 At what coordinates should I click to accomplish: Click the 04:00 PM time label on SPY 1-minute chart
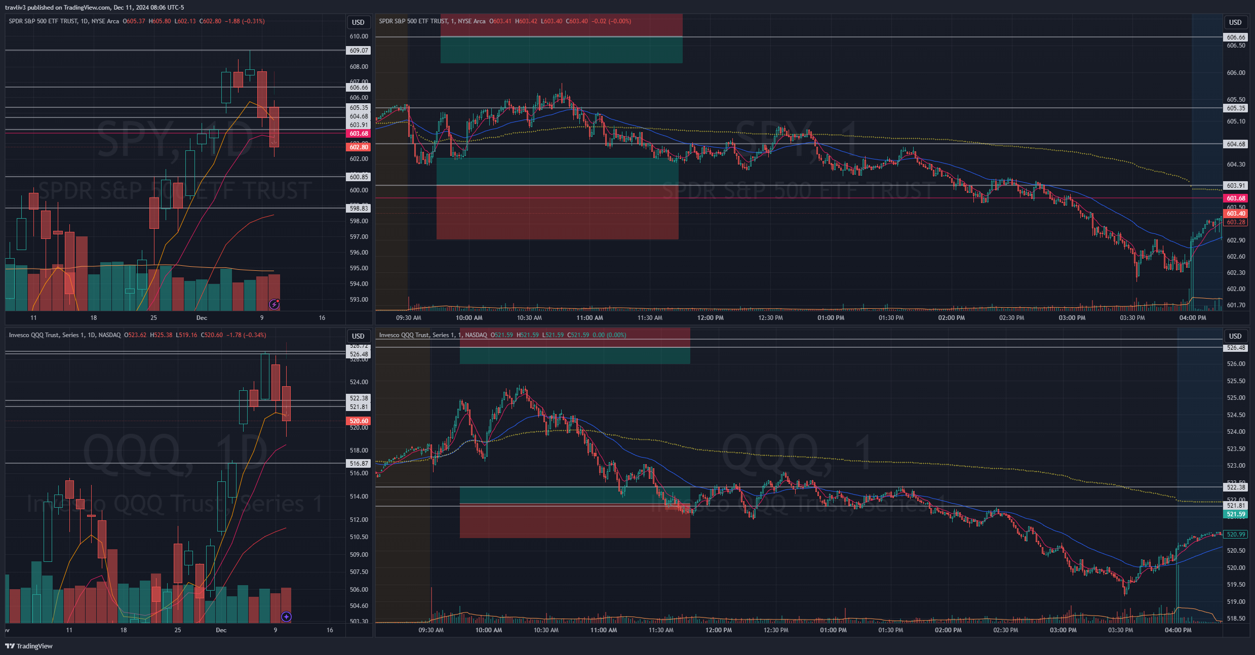pos(1192,318)
